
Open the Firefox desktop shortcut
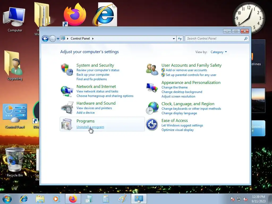[x=74, y=15]
